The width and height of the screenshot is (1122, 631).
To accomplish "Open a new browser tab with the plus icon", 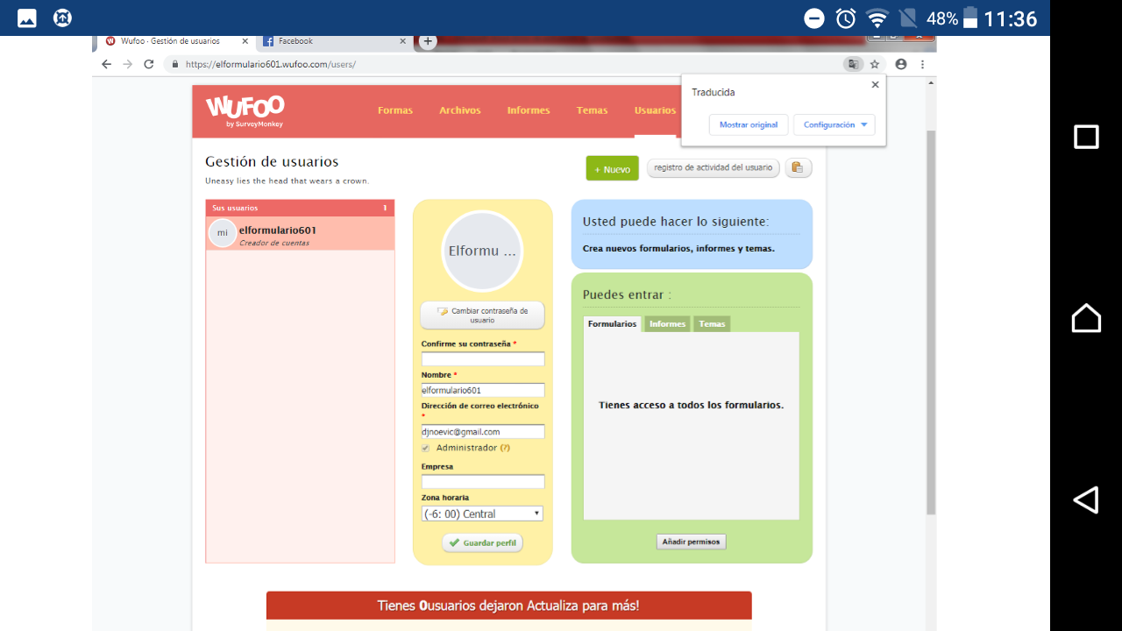I will (x=427, y=40).
